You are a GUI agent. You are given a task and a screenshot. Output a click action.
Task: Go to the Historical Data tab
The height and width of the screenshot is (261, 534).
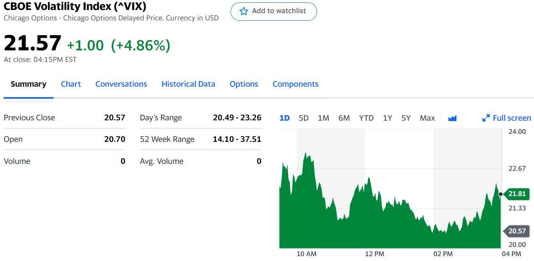coord(188,84)
